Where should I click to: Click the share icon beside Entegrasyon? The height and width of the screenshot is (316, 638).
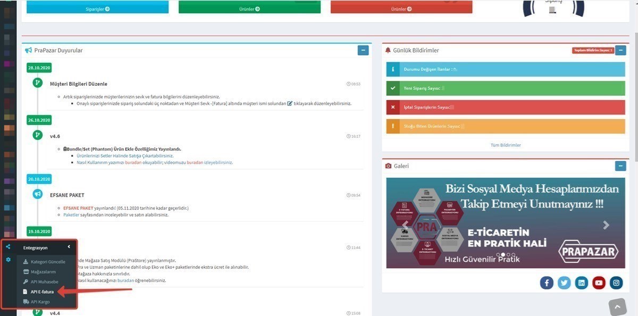coord(8,247)
